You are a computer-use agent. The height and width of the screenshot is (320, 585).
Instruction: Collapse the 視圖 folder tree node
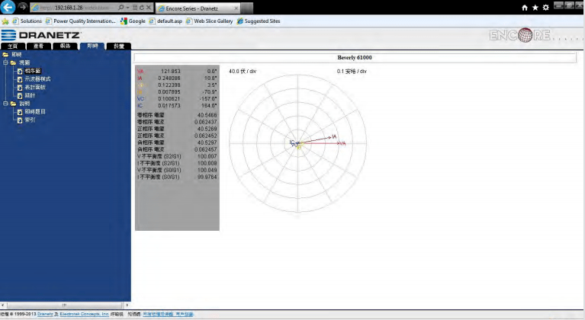tap(4, 62)
